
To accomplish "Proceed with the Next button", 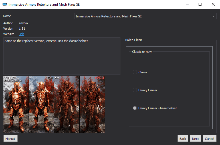I will (x=195, y=139).
